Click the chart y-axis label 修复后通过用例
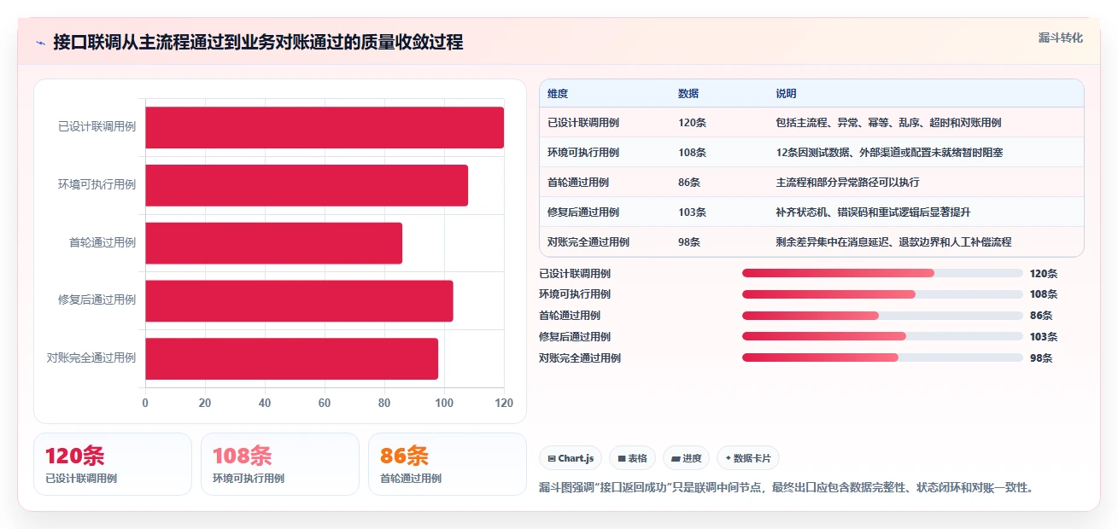Viewport: 1118px width, 529px height. point(97,300)
